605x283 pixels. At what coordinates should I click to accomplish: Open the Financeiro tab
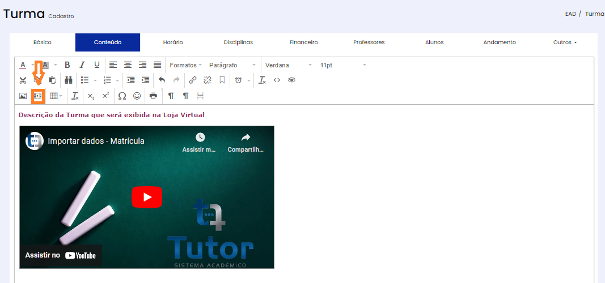point(304,42)
